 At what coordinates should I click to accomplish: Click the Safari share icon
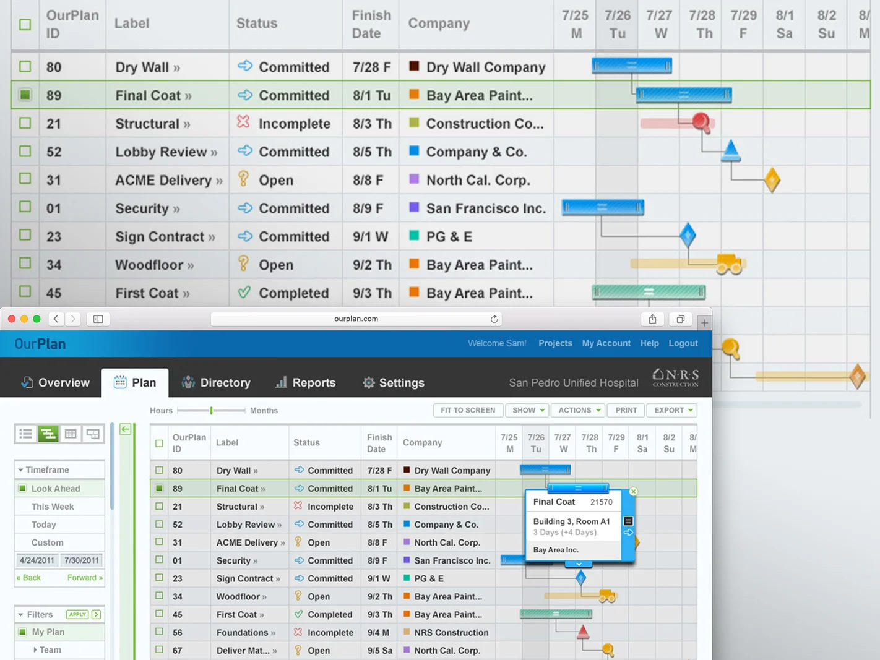[652, 319]
